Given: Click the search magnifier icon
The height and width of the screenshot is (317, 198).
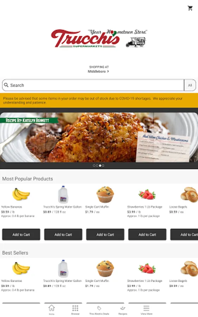Looking at the screenshot, I should click(6, 85).
